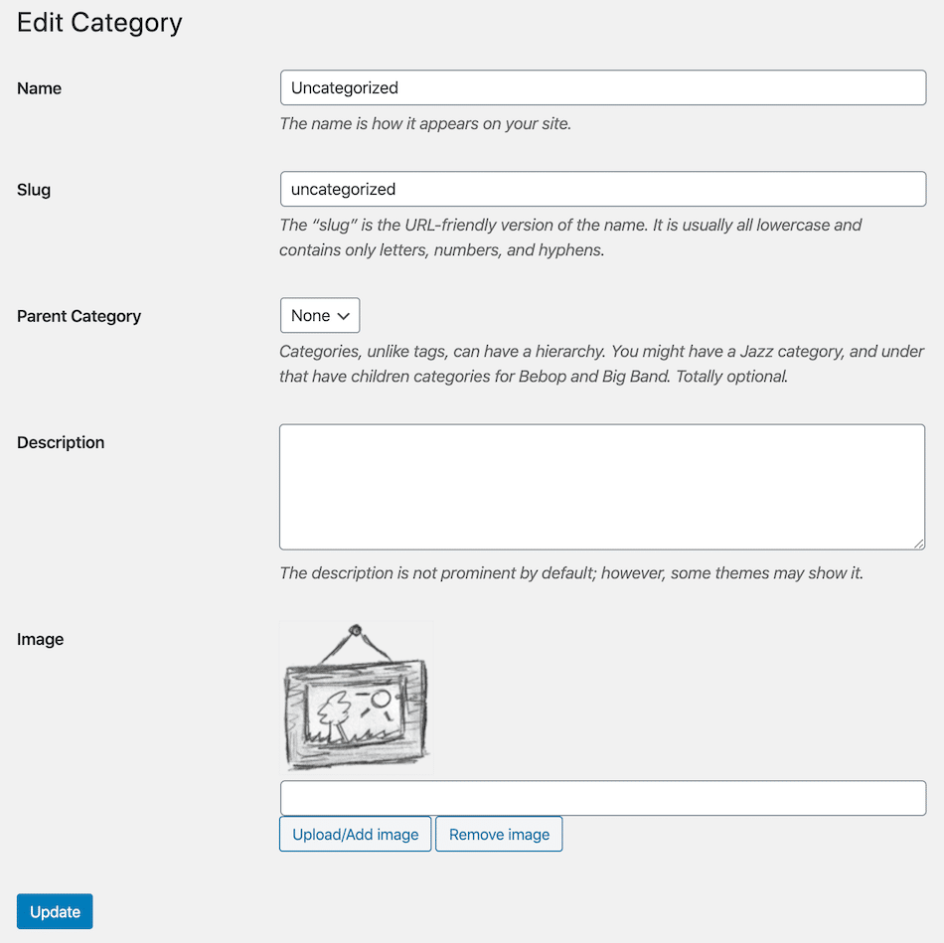
Task: Click the Slug field label
Action: point(34,190)
